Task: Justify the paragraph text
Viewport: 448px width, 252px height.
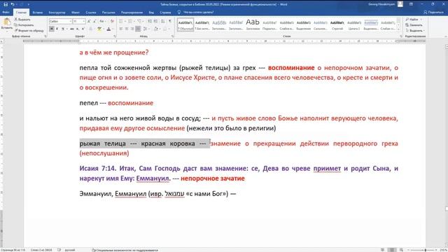Action: pos(138,29)
